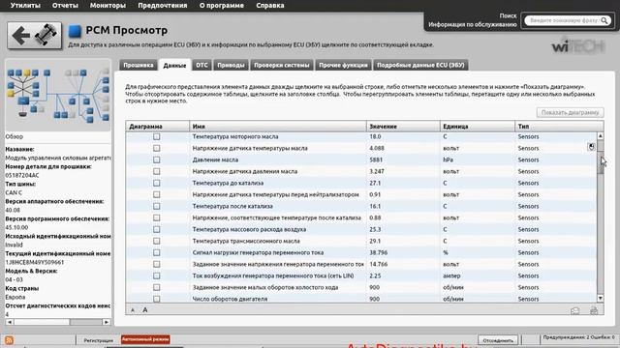Check the box for Сигнал нагрузки генератора
The width and height of the screenshot is (620, 348).
click(157, 252)
